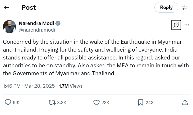
Task: Bookmark this post
Action: click(x=141, y=102)
